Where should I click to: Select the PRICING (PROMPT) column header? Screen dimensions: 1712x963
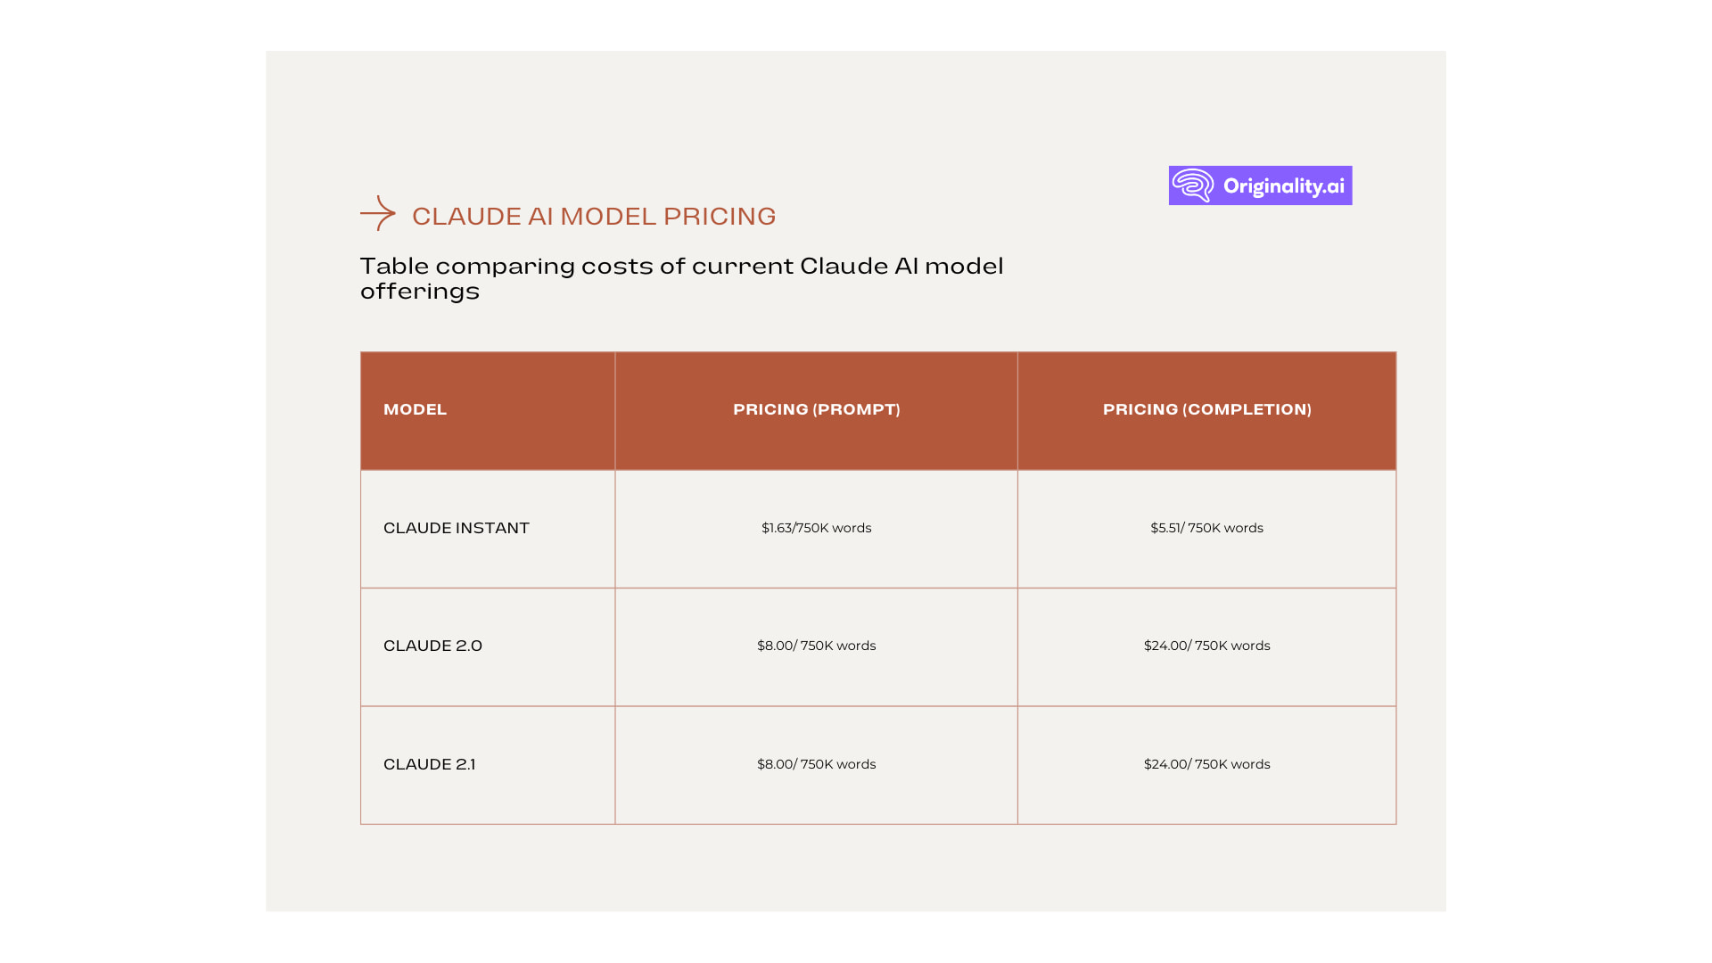(816, 409)
